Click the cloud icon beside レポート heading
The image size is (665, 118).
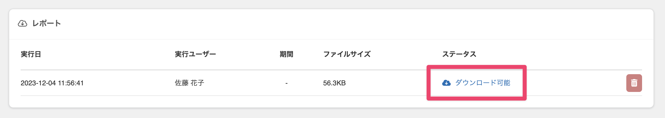[22, 23]
